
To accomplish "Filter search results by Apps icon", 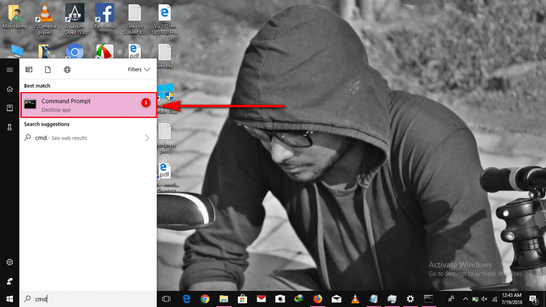I will 29,70.
